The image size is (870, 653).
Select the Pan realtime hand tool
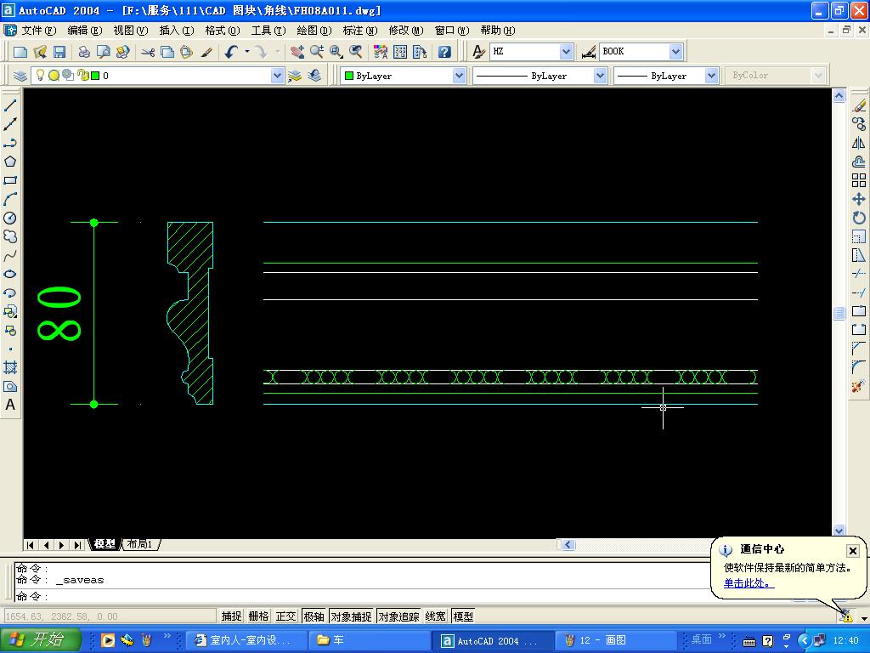click(x=297, y=52)
